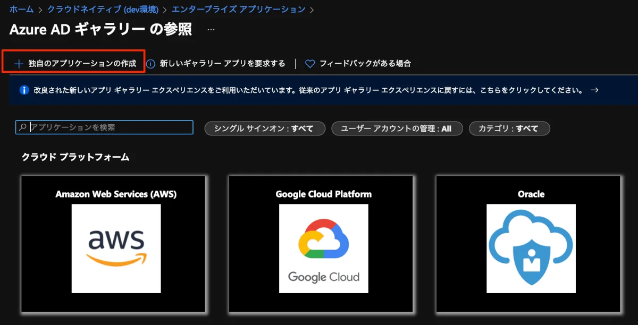
Task: Click the plus icon for creating own application
Action: click(x=19, y=64)
